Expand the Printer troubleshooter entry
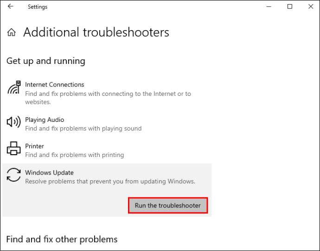Screen dimensions: 320x251 point(34,146)
